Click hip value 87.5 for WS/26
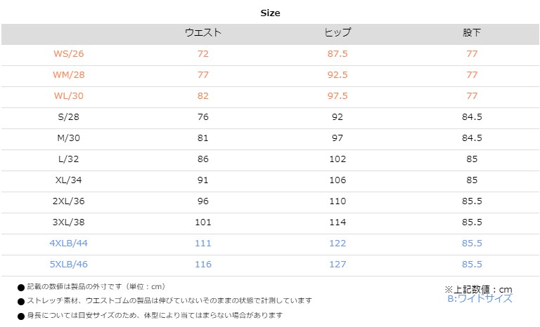 pos(337,54)
